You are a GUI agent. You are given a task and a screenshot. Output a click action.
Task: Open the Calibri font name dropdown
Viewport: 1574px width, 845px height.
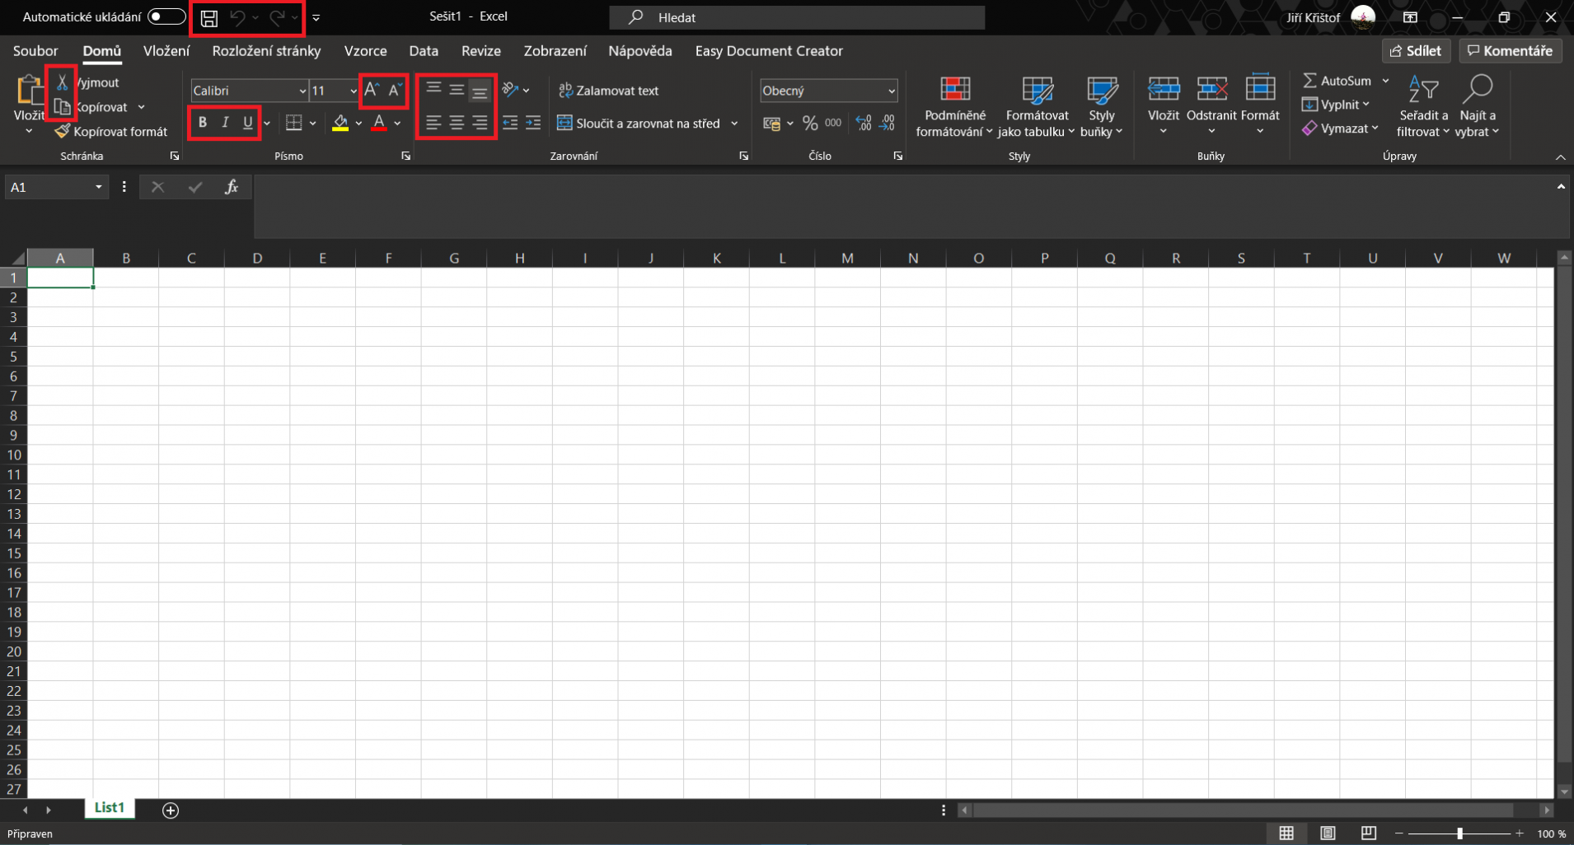(302, 91)
